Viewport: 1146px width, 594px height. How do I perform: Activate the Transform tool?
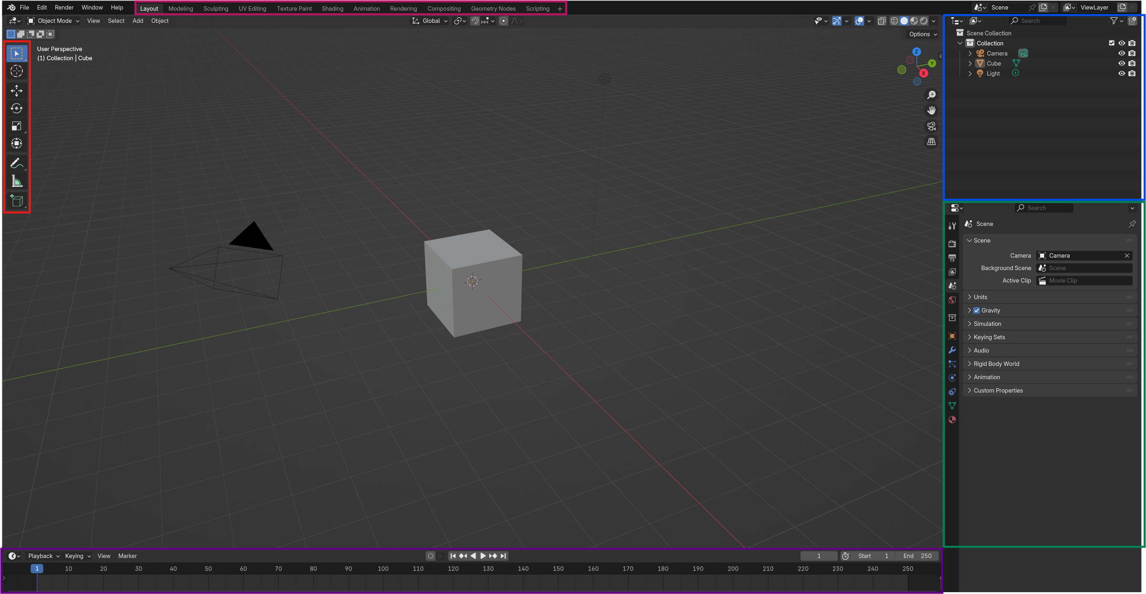17,144
